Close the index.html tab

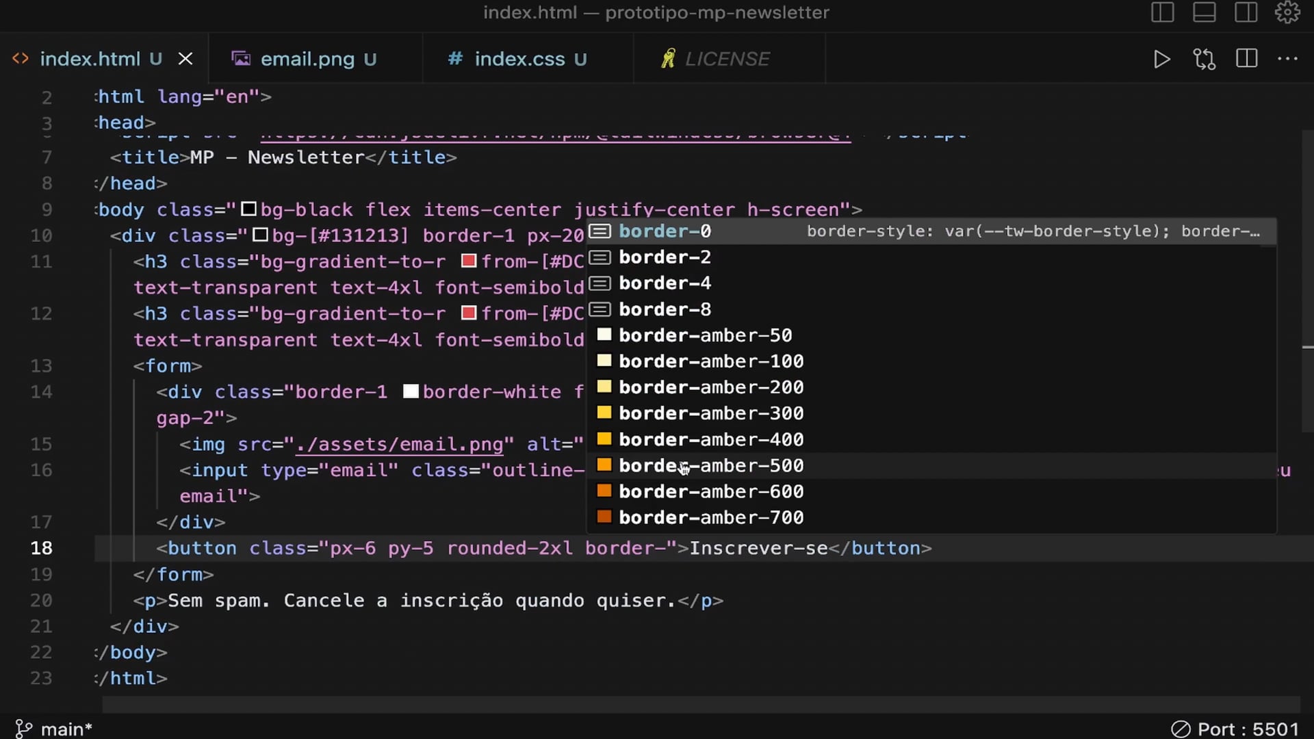pos(185,59)
